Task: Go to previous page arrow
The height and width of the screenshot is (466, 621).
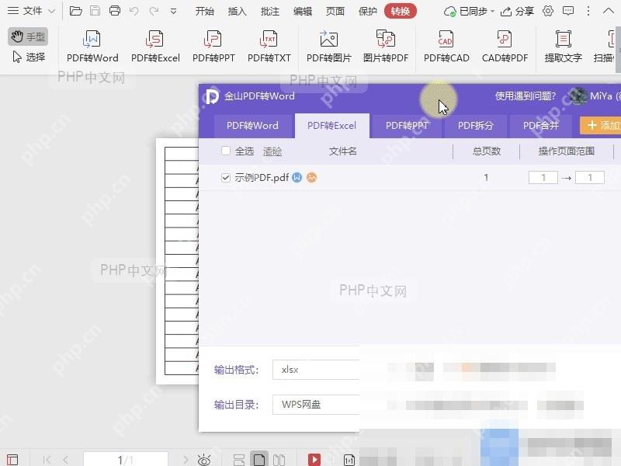Action: click(x=66, y=460)
